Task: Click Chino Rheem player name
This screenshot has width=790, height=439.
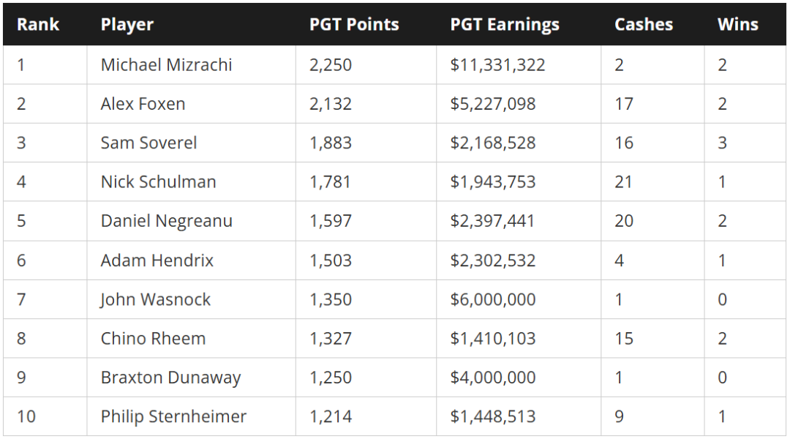Action: coord(153,338)
